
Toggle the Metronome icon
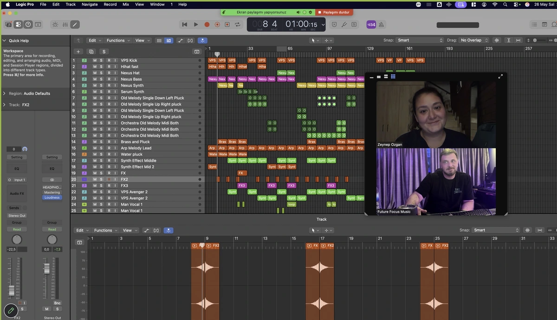point(381,25)
